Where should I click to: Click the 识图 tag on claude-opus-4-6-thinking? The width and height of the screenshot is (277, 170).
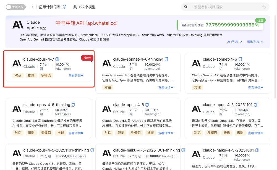tap(31, 133)
